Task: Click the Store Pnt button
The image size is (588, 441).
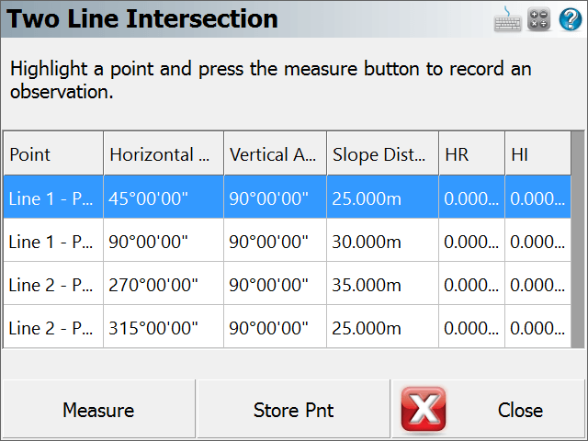Action: pos(293,409)
